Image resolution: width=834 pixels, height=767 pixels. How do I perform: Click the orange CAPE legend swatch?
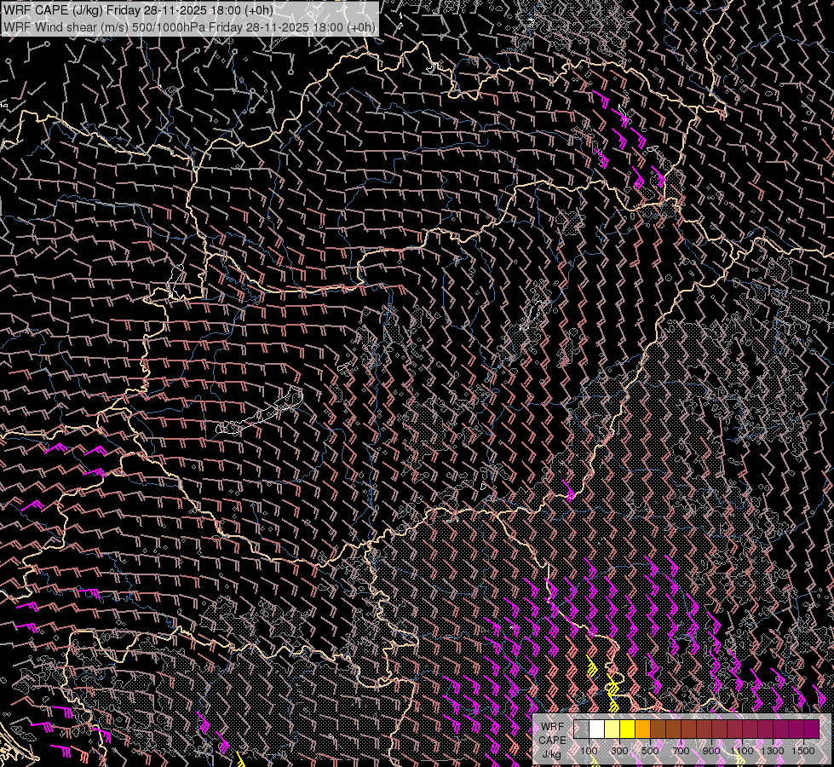[x=642, y=730]
